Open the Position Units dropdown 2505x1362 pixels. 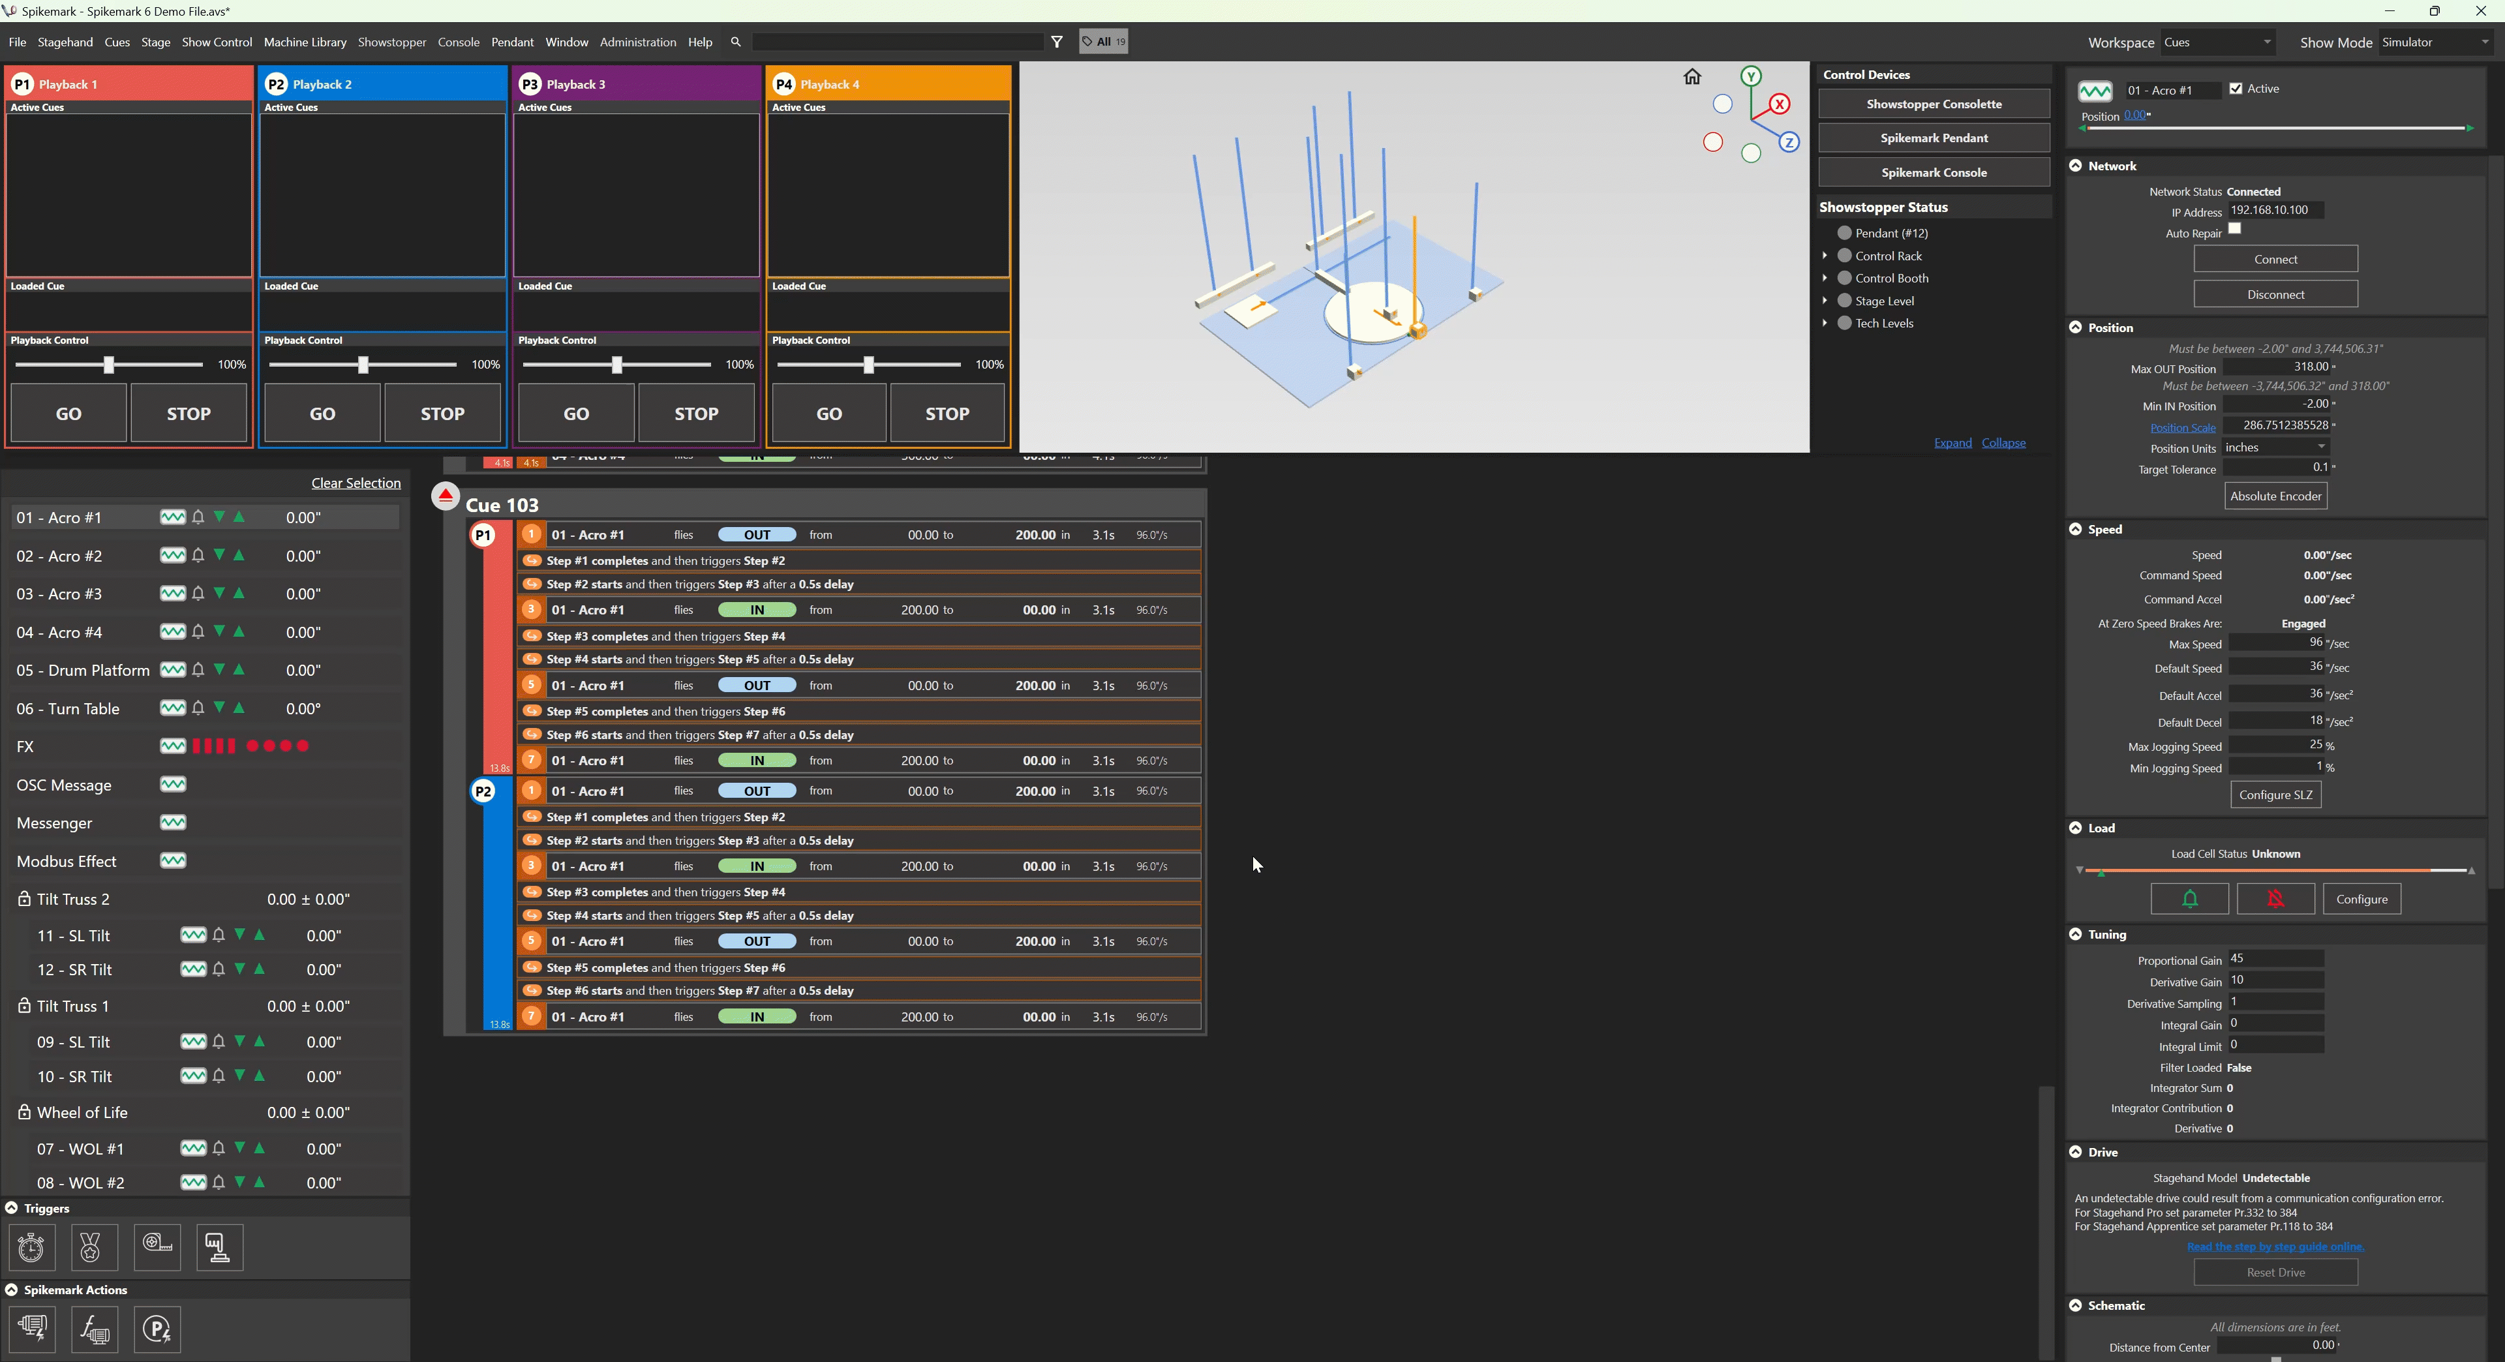[2322, 447]
